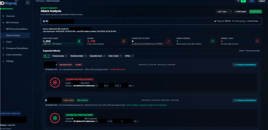Click the green-centered threat network graphic
Image resolution: width=268 pixels, height=130 pixels.
point(55,118)
